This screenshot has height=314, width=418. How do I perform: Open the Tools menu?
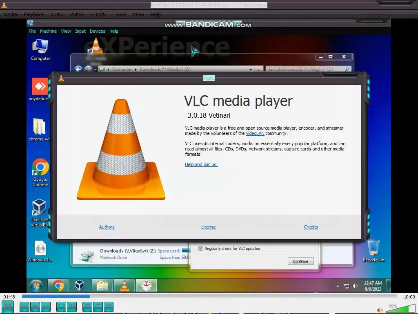(x=120, y=14)
